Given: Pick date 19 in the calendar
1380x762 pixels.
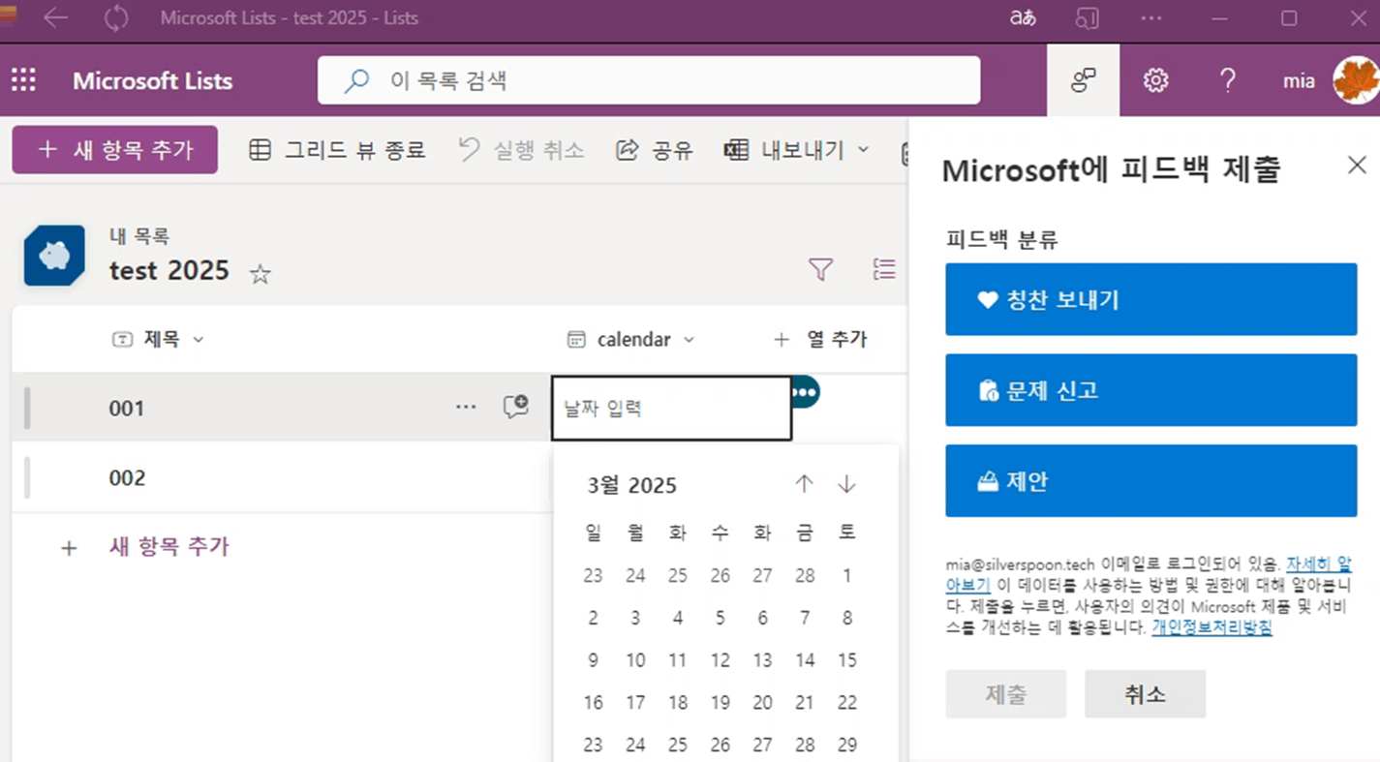Looking at the screenshot, I should [720, 703].
